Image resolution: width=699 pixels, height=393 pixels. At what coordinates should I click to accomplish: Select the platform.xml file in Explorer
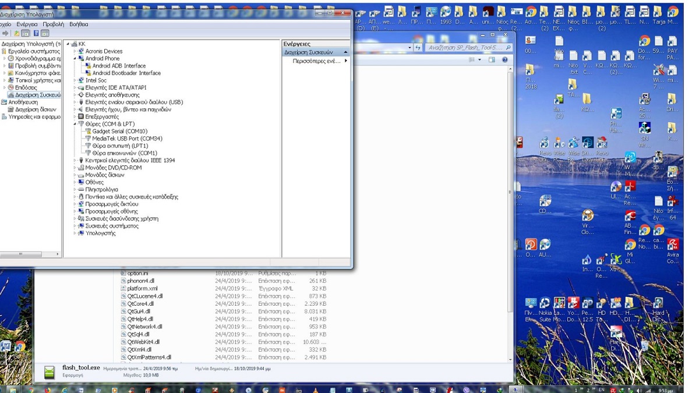142,288
